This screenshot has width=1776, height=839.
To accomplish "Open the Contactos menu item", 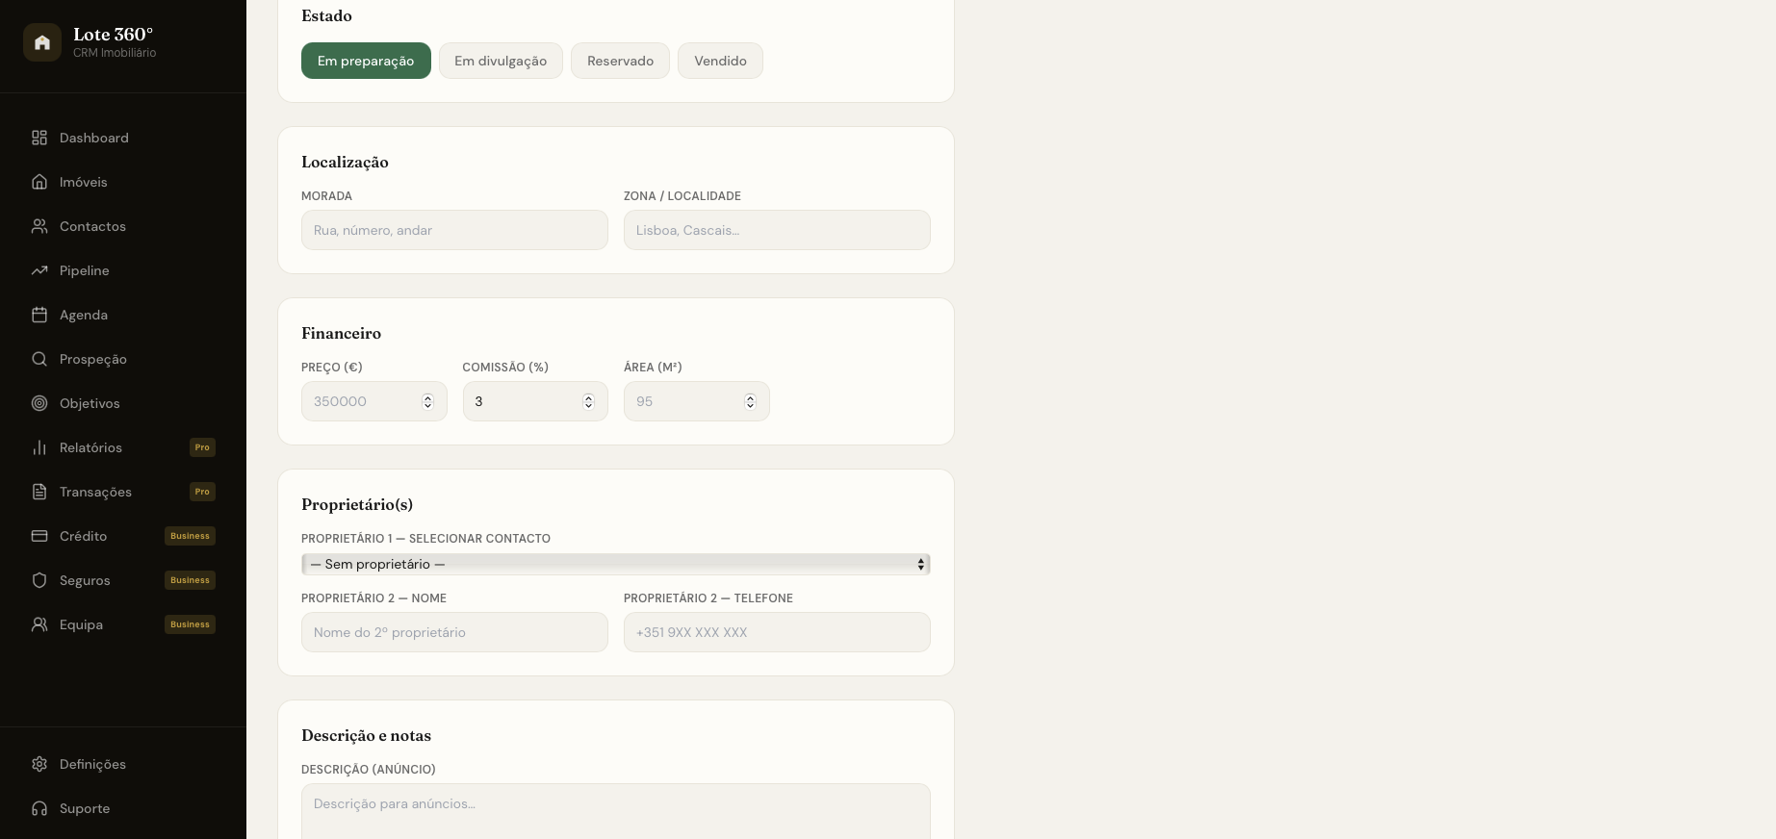I will point(123,226).
